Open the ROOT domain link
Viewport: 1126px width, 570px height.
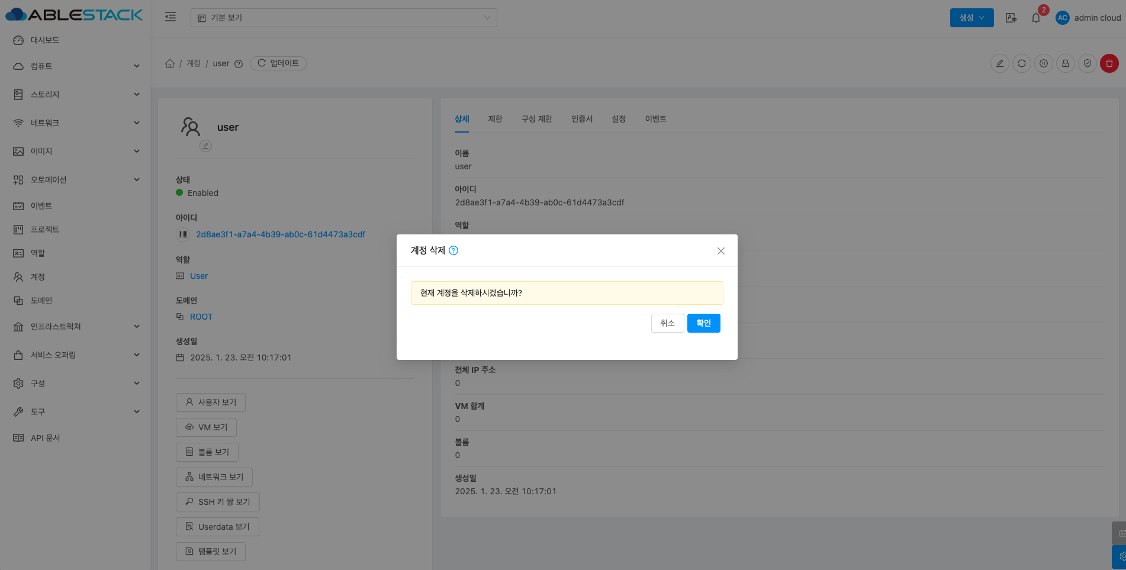(201, 317)
